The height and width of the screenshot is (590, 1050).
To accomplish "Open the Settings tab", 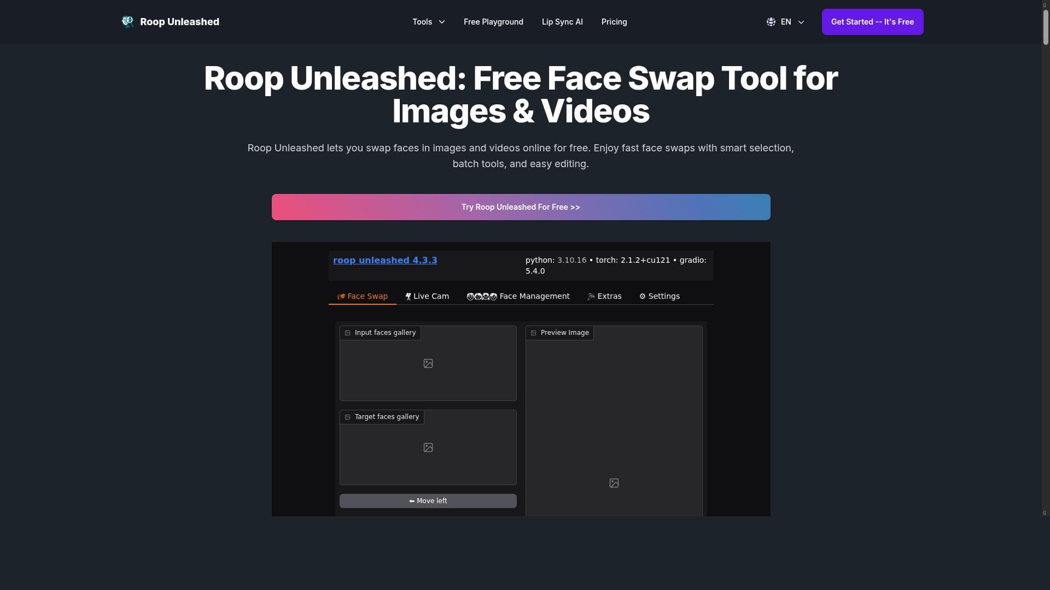I will [660, 297].
